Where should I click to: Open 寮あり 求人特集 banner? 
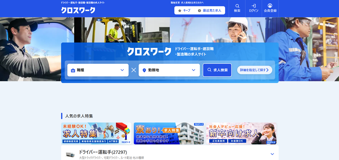(x=169, y=133)
